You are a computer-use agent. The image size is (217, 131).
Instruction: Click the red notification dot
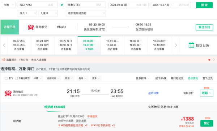pyautogui.click(x=209, y=60)
